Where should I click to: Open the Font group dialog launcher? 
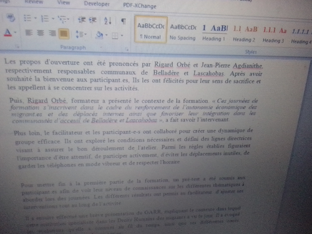[x=17, y=47]
